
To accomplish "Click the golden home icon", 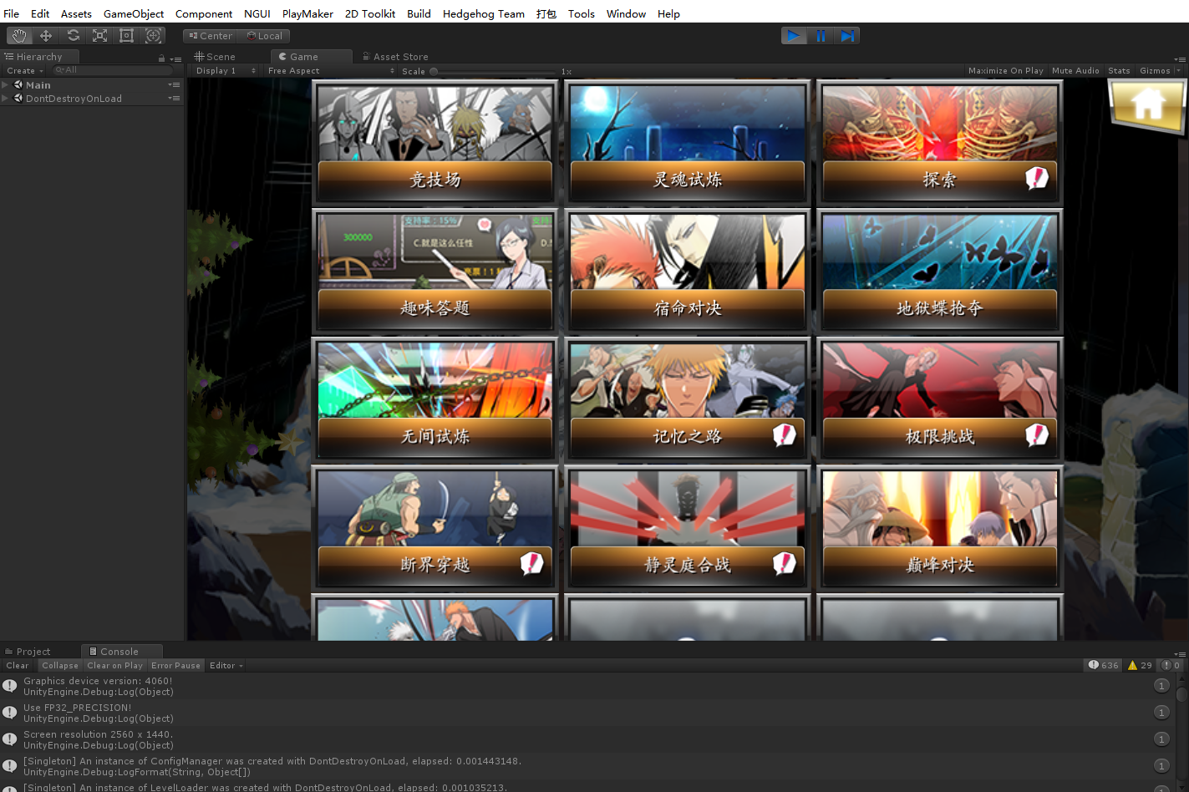I will [x=1147, y=105].
